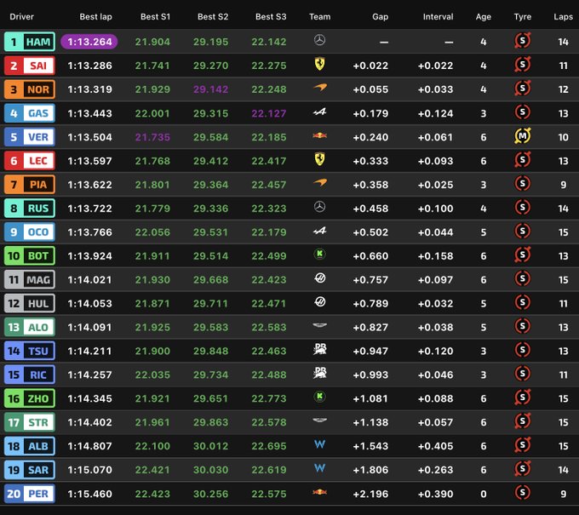The width and height of the screenshot is (579, 515).
Task: Click the soft tyre icon in GAS row
Action: 523,112
